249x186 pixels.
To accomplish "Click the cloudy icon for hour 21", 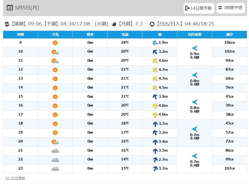I will [x=55, y=151].
